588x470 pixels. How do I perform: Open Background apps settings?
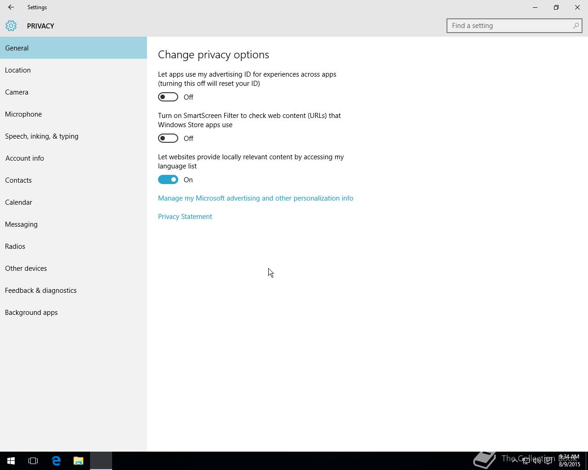[x=73, y=312]
